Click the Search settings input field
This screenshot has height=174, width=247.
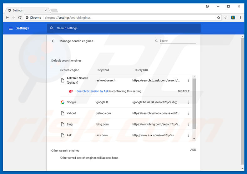pos(124,28)
